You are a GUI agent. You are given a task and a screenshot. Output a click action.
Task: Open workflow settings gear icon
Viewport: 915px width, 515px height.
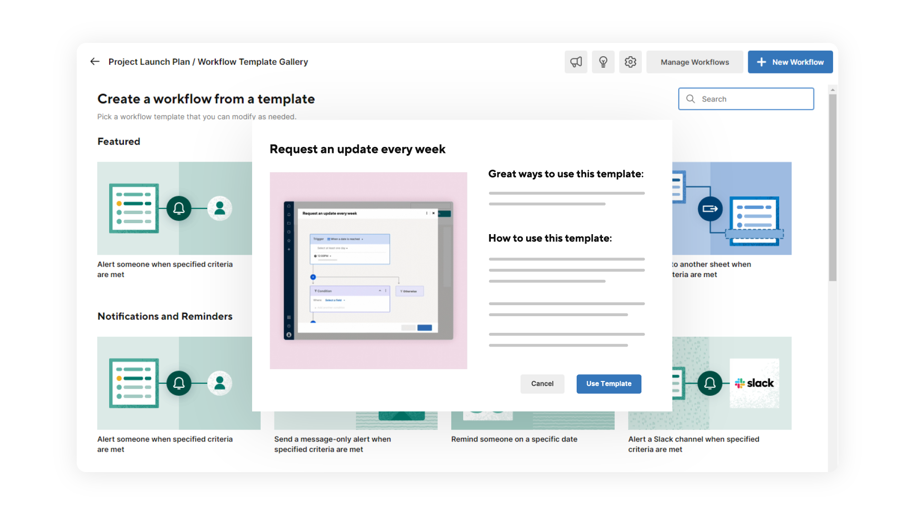[x=630, y=62]
